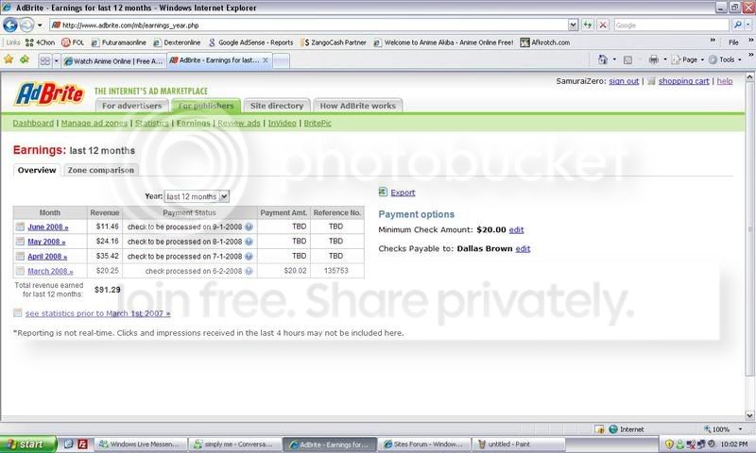Click the Google search input field
756x453 pixels.
671,25
